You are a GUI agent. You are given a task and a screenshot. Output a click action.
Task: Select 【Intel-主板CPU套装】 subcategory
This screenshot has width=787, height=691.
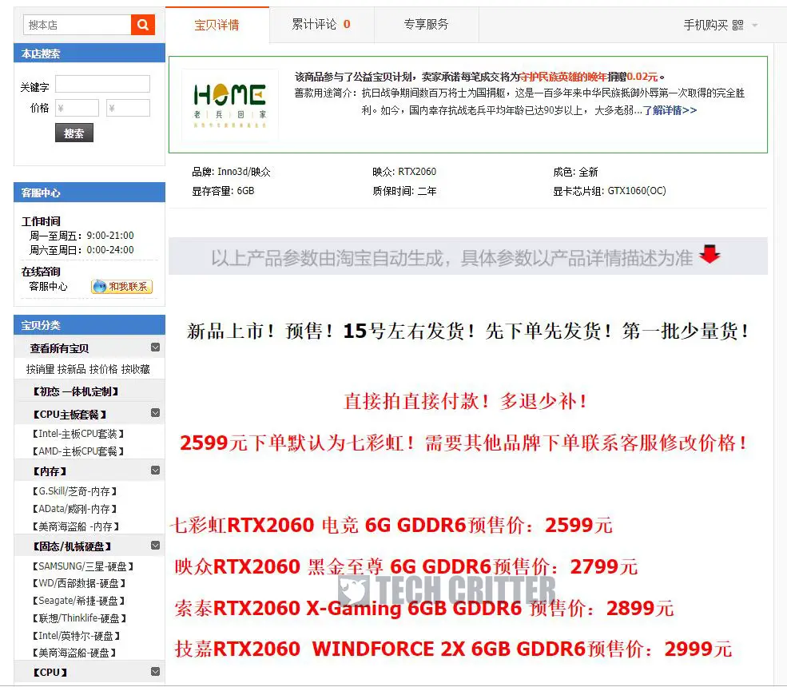[78, 434]
